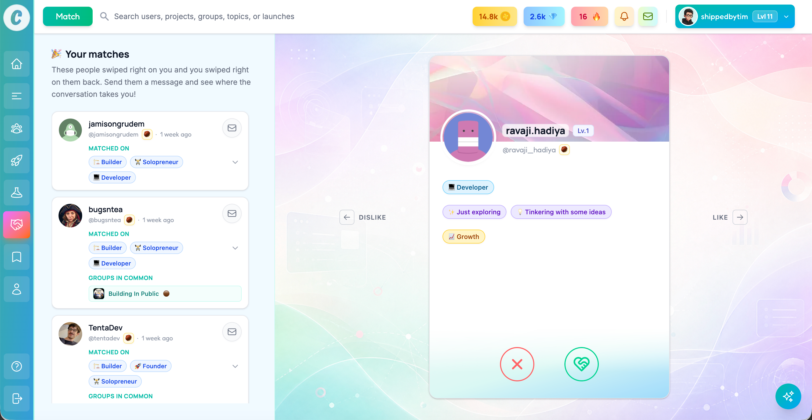Click the Match button in header

pyautogui.click(x=67, y=16)
